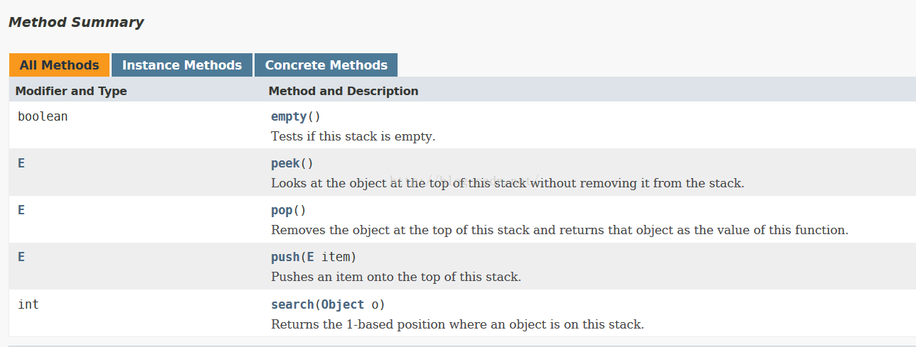Viewport: 916px width, 347px height.
Task: Click the Method and Description column header
Action: [x=343, y=91]
